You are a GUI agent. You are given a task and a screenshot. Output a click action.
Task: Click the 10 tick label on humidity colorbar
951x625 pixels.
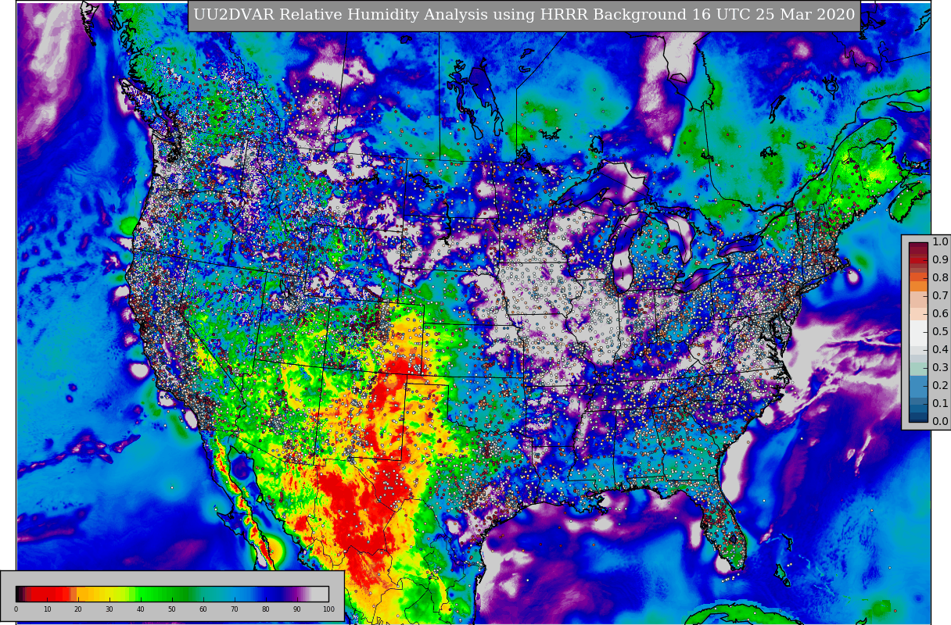[47, 609]
